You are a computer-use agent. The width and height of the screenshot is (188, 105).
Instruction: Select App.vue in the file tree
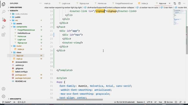pyautogui.click(x=26, y=56)
